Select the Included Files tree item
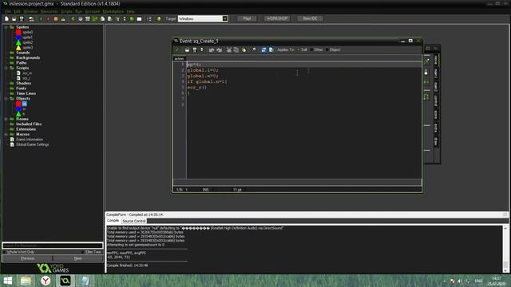 29,124
